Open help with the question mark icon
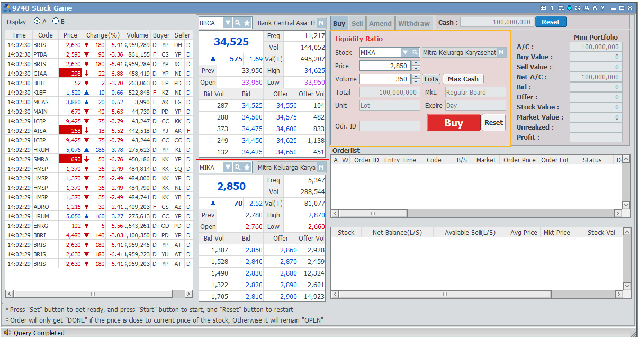Image resolution: width=639 pixels, height=339 pixels. tap(602, 8)
